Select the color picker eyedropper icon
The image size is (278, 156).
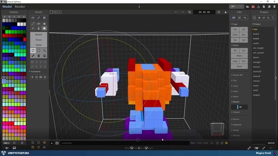[x=33, y=56]
